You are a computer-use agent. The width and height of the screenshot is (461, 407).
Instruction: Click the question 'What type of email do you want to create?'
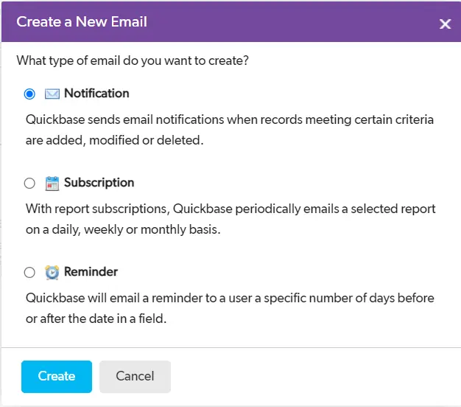pyautogui.click(x=133, y=60)
